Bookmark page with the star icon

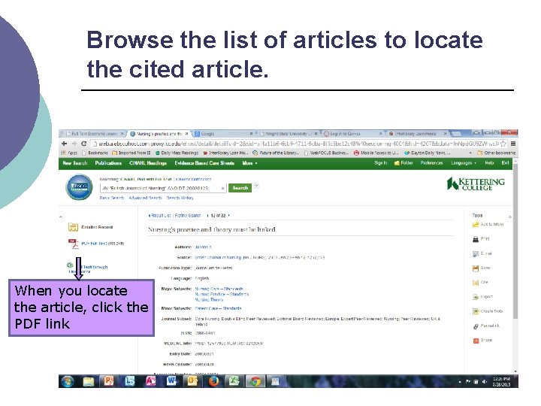(x=503, y=144)
